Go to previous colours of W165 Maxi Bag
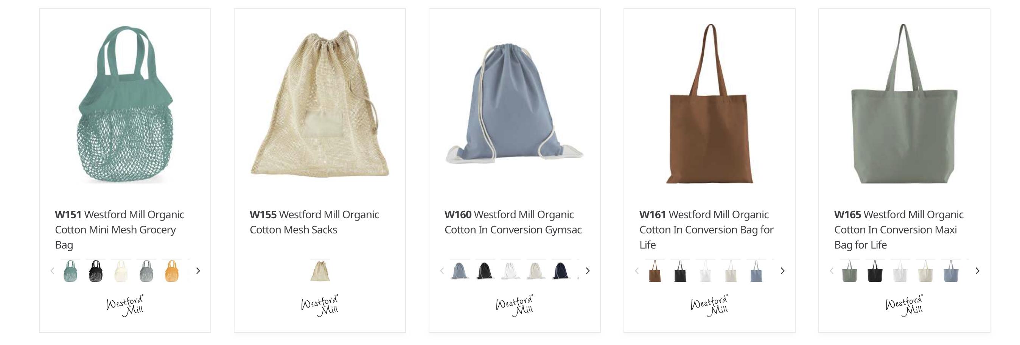1020x345 pixels. (x=832, y=271)
